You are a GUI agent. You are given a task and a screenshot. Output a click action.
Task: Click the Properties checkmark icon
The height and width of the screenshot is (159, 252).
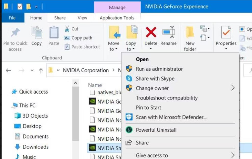226,32
